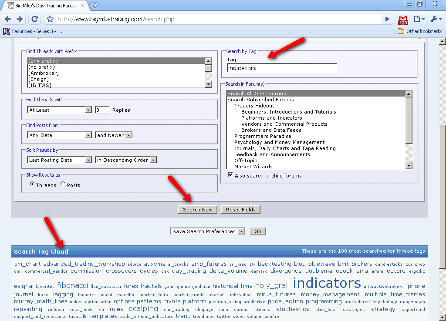
Task: Open the in Descending Order dropdown
Action: click(x=126, y=160)
